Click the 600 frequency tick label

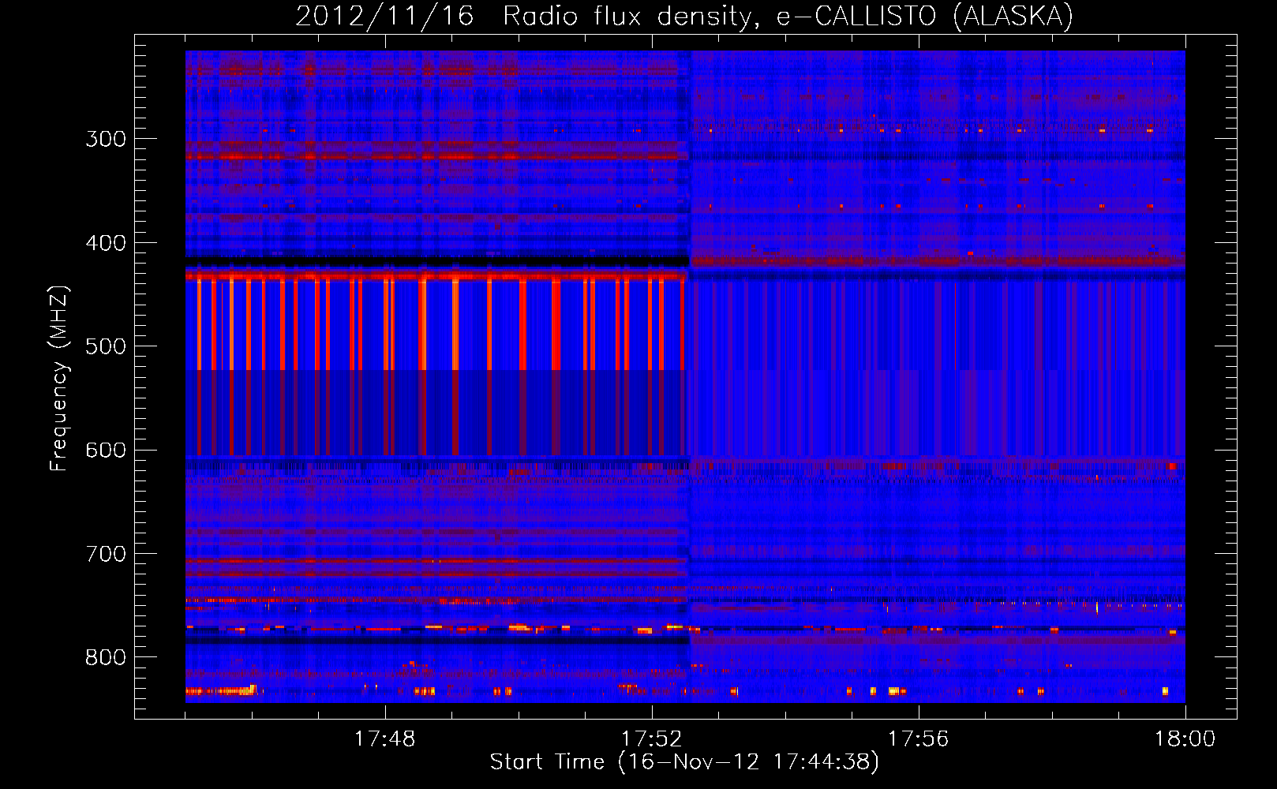pyautogui.click(x=106, y=451)
